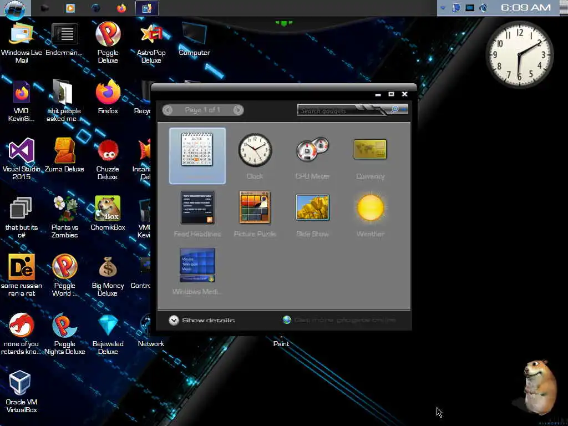Select ChomikBox desktop icon

[x=108, y=214]
